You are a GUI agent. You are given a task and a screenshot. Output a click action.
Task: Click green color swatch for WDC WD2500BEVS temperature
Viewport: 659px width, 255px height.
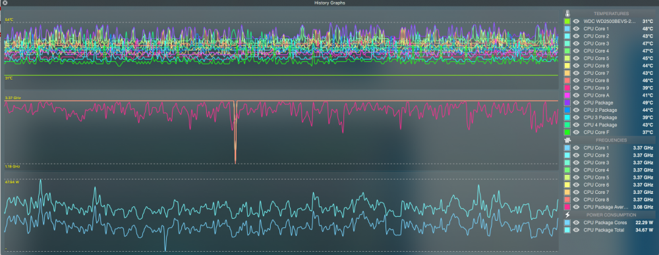pyautogui.click(x=567, y=22)
